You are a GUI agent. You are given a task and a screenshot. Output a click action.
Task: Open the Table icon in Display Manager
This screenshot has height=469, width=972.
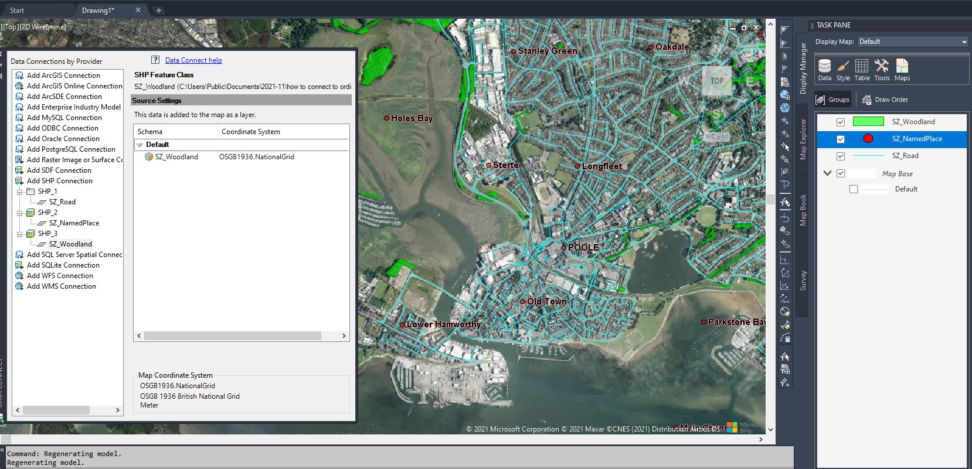point(862,70)
